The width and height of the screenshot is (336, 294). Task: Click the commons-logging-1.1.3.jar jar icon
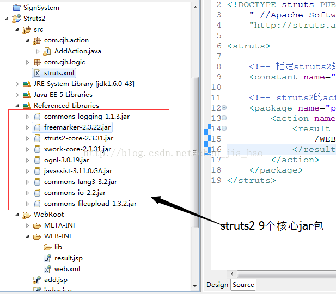click(x=37, y=117)
